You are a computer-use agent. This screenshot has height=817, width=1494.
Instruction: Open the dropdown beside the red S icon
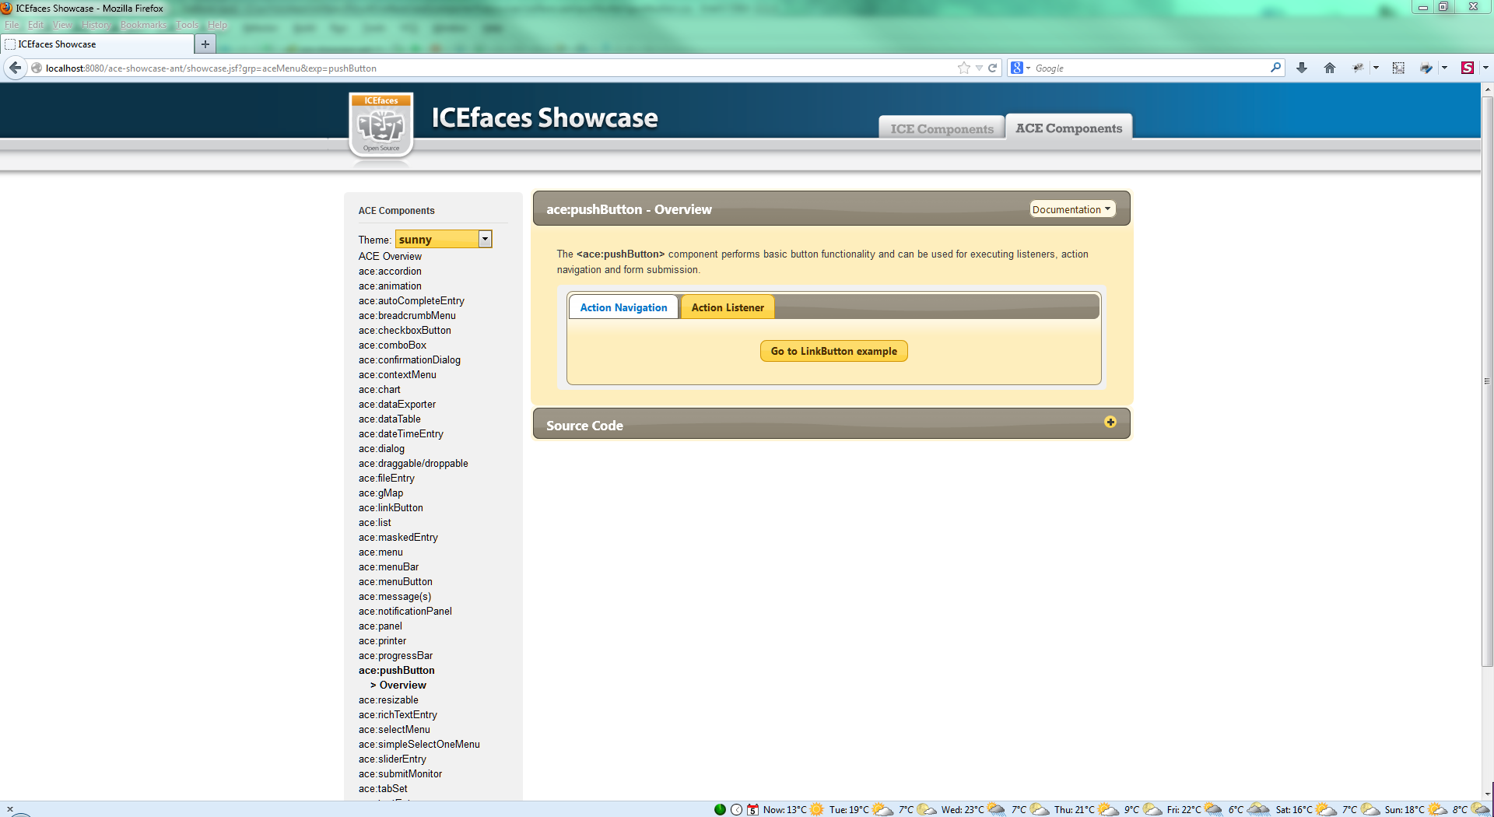coord(1485,68)
